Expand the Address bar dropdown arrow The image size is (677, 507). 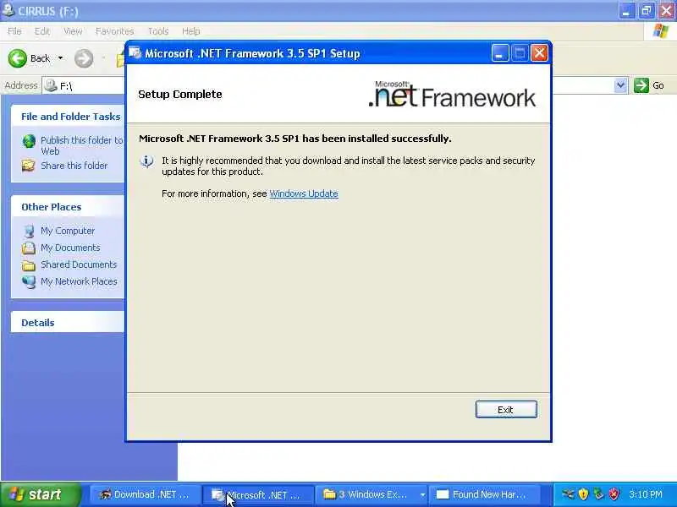620,85
